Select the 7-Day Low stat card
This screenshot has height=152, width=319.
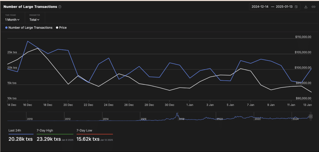click(95, 136)
